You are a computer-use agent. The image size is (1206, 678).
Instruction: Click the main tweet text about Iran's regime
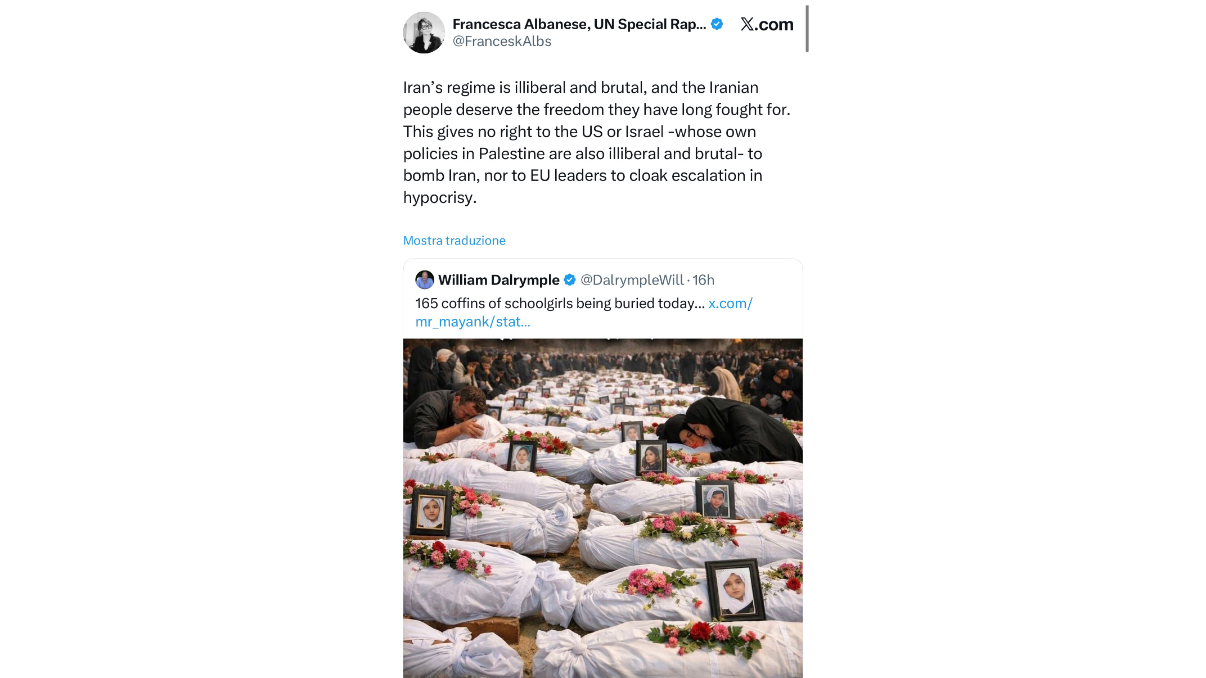597,143
